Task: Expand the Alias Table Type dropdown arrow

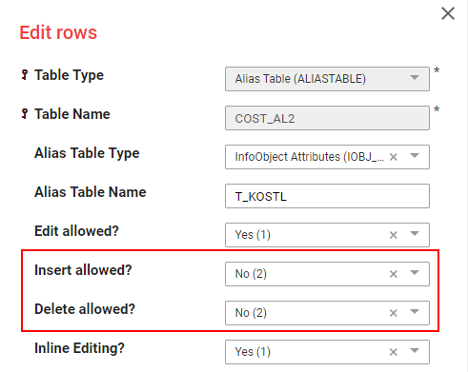Action: point(415,156)
